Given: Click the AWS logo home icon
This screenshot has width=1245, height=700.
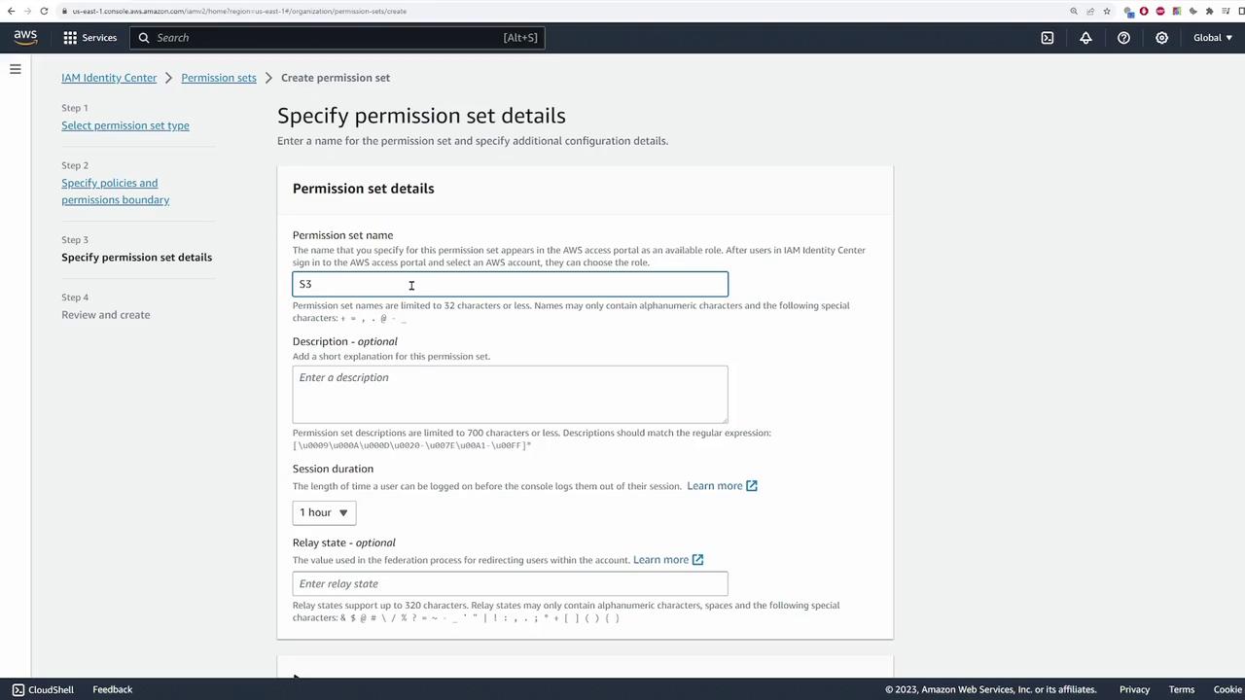Looking at the screenshot, I should pyautogui.click(x=25, y=37).
